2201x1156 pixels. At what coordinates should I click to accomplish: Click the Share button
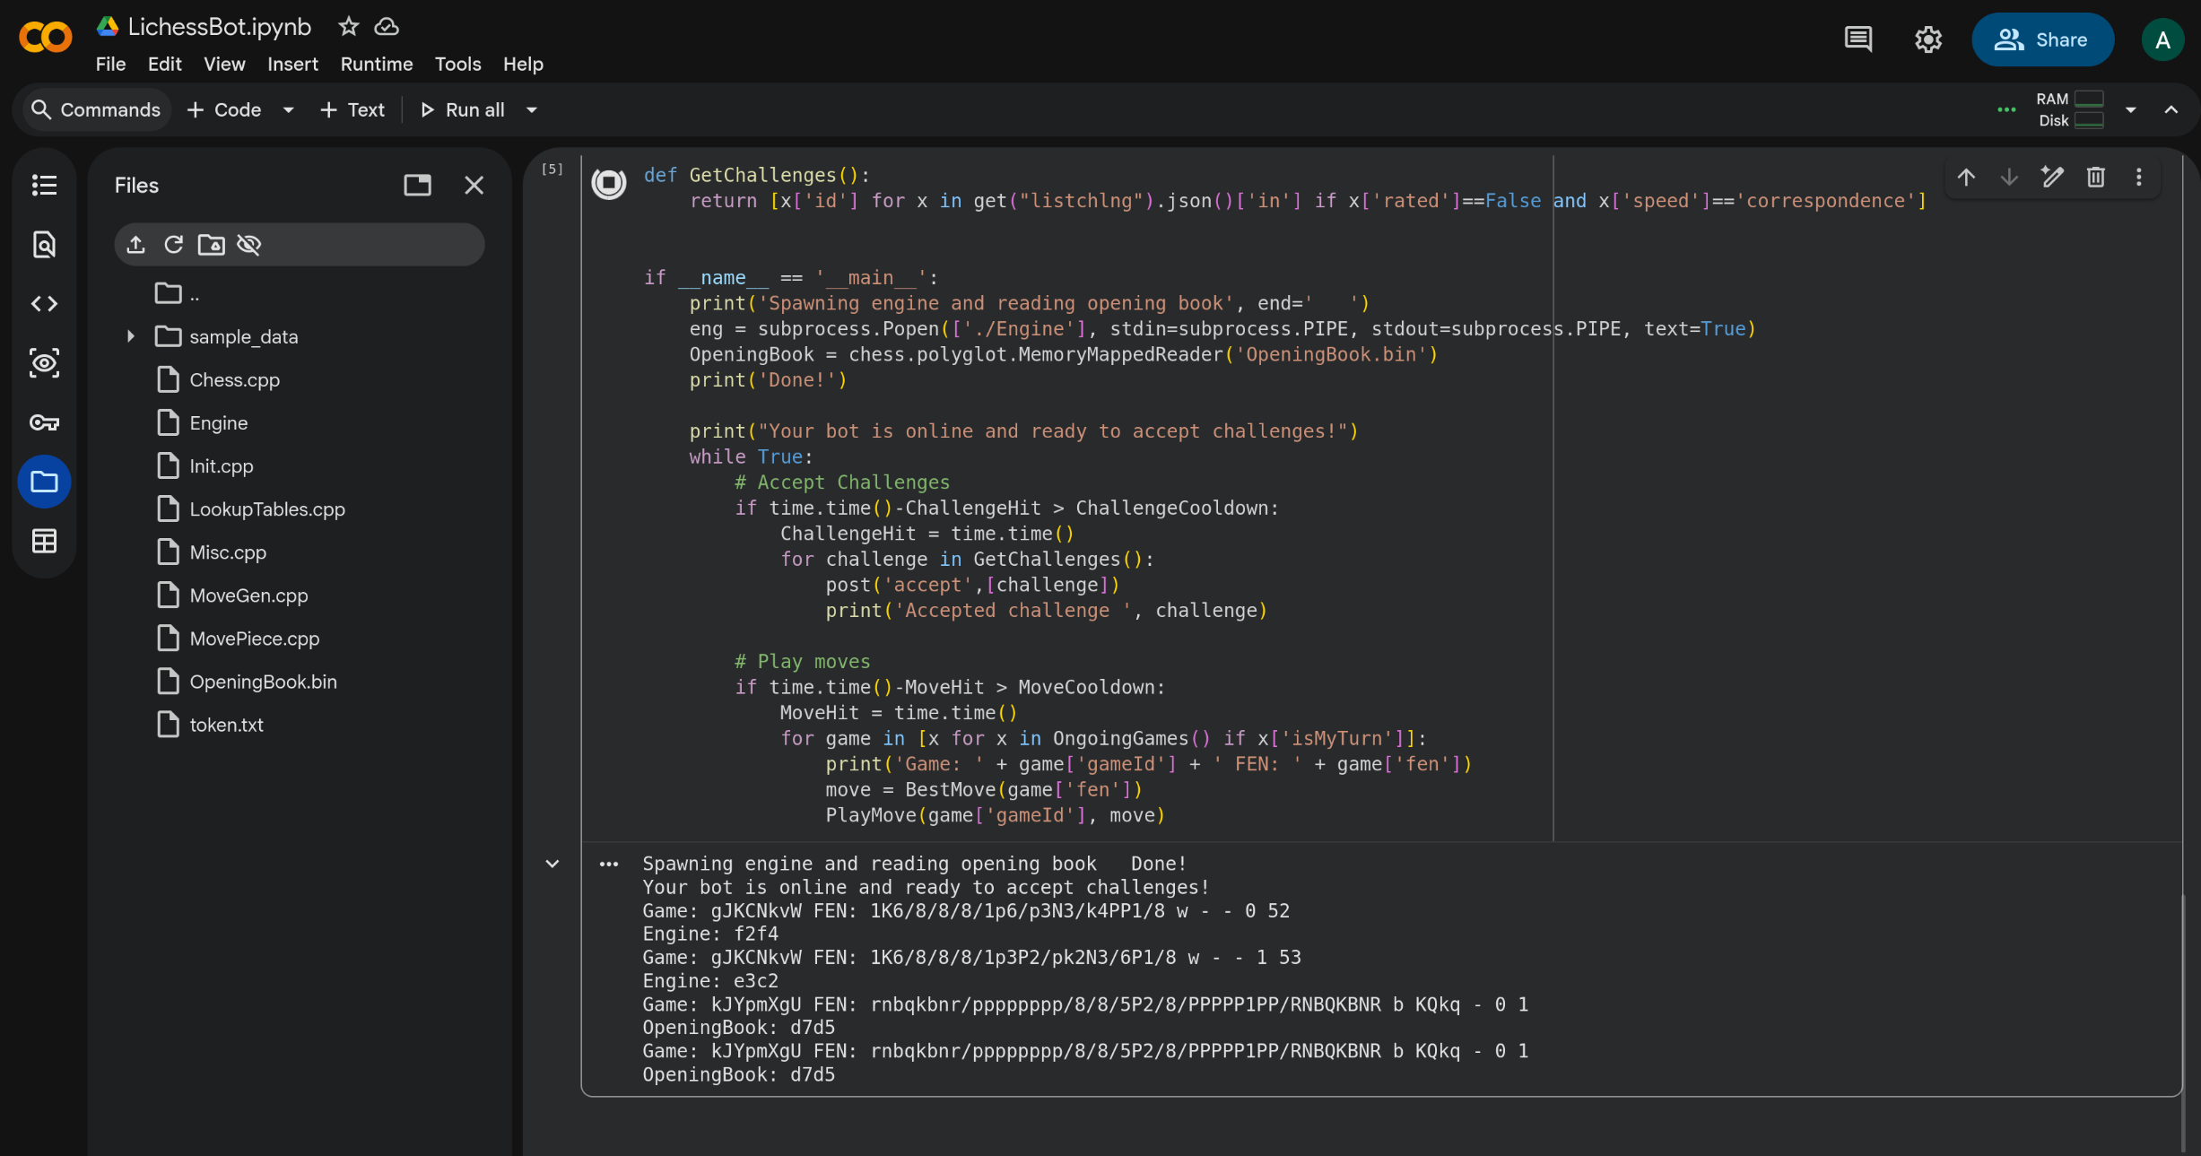click(x=2041, y=39)
